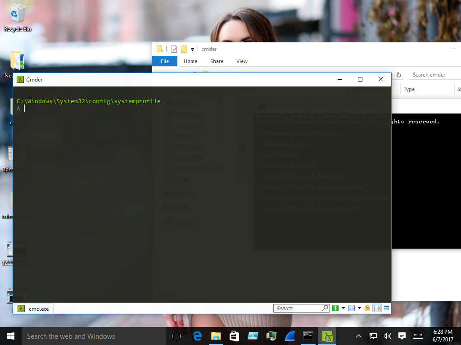461x345 pixels.
Task: Click Cmder lambda icon on taskbar
Action: click(327, 336)
